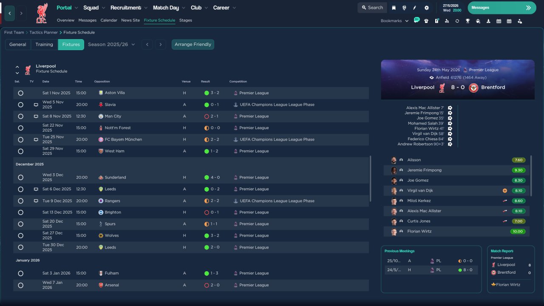
Task: Select the West Ham fixture radio button
Action: coord(20,151)
